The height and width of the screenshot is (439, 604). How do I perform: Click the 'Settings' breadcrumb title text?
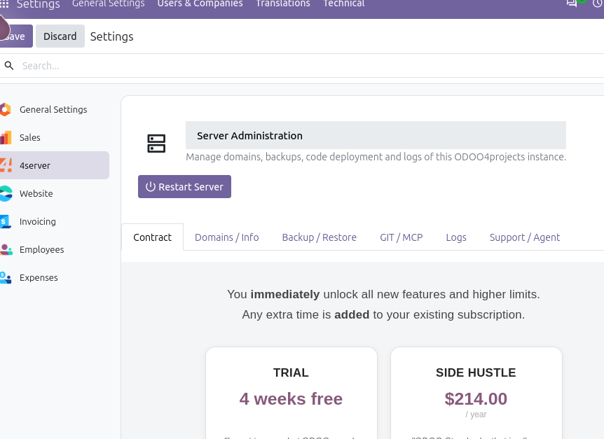[x=111, y=36]
